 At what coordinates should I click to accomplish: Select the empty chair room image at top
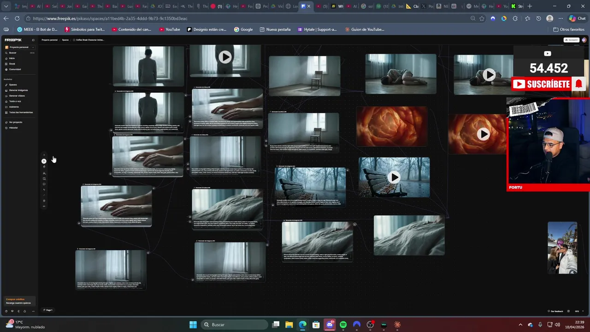pos(305,76)
